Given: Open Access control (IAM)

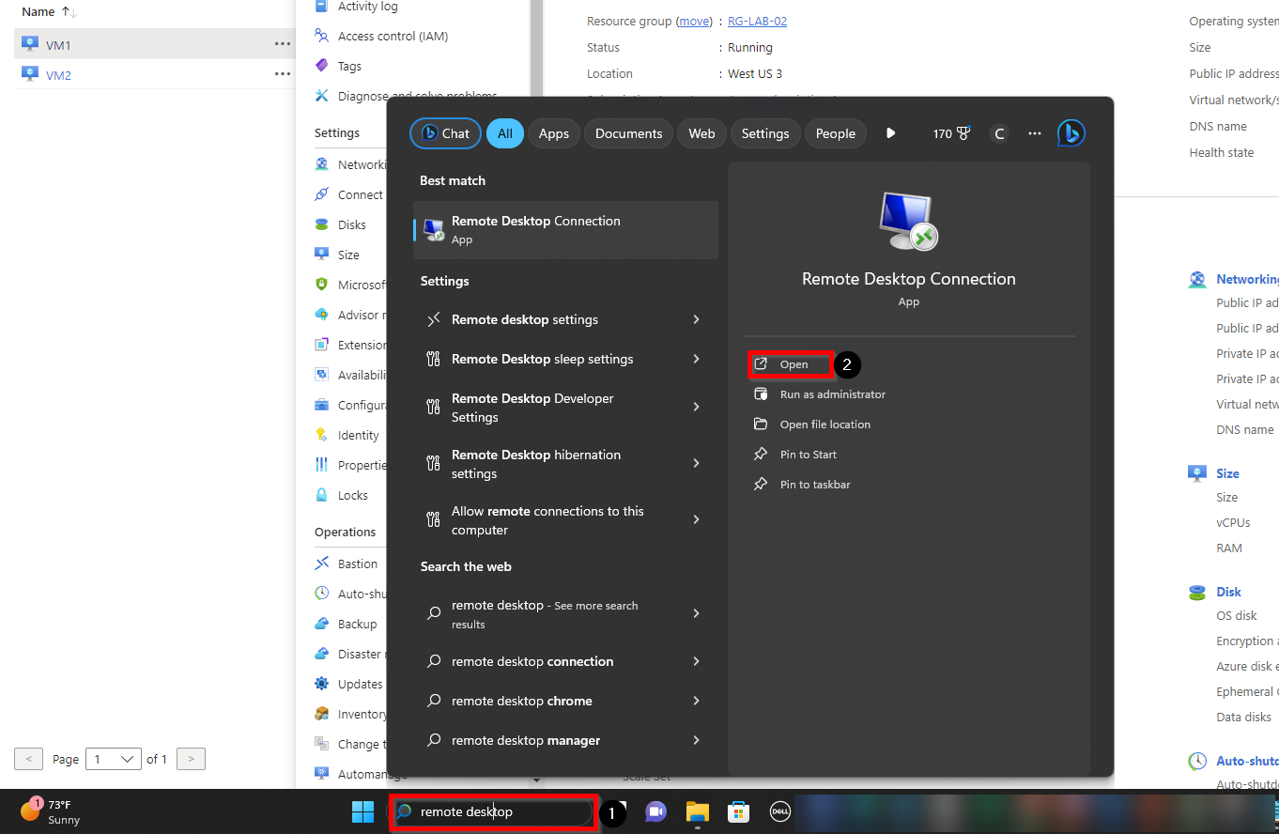Looking at the screenshot, I should [x=393, y=37].
